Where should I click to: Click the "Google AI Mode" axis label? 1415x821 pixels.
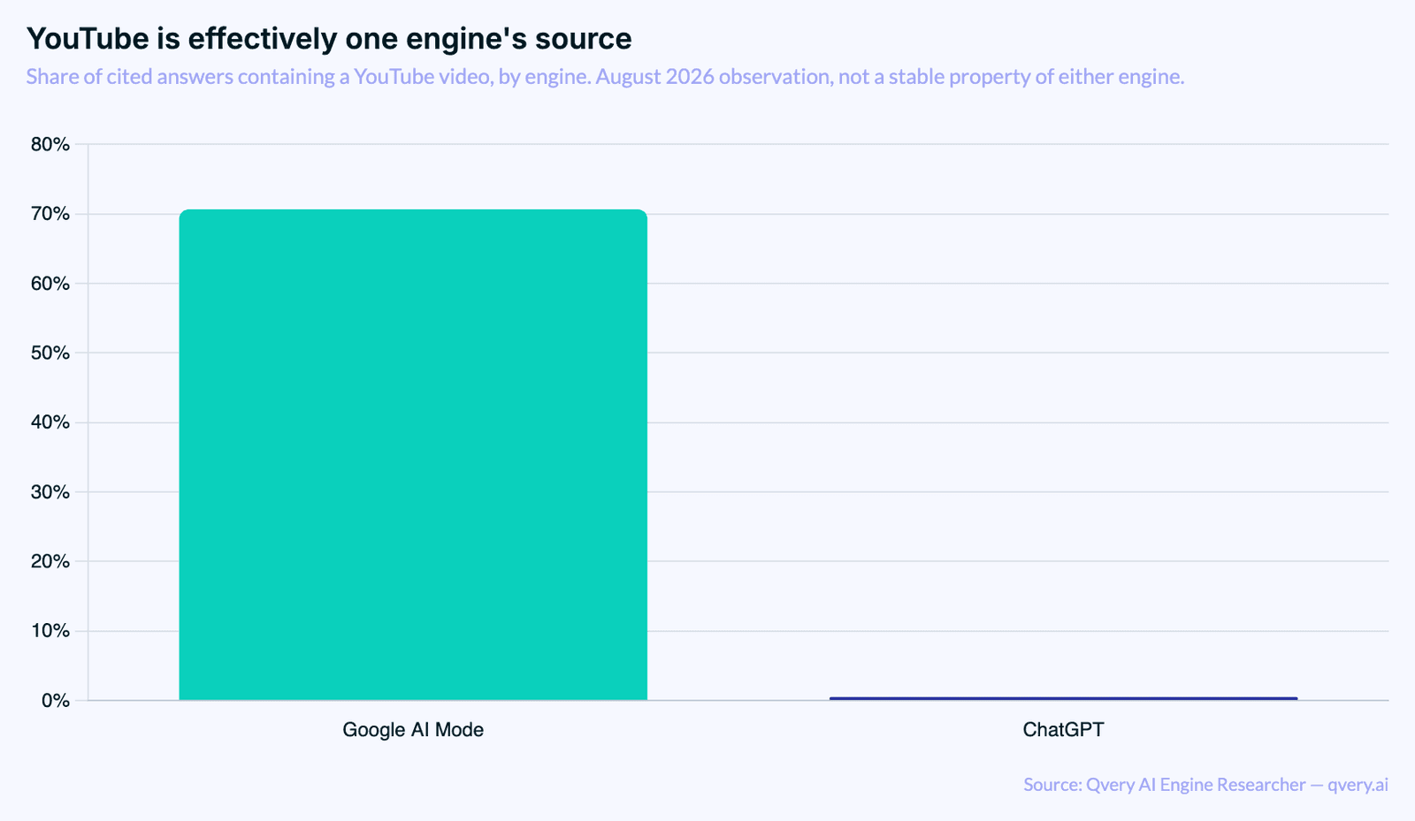point(413,730)
